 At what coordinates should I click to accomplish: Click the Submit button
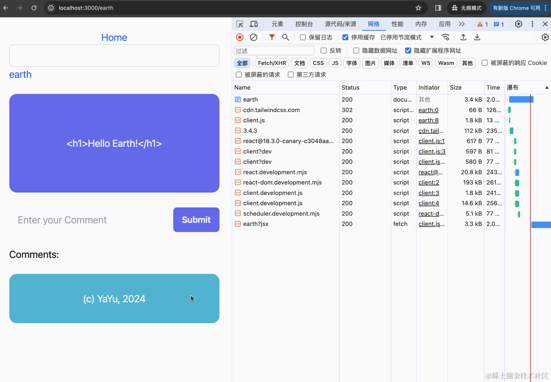pos(196,219)
